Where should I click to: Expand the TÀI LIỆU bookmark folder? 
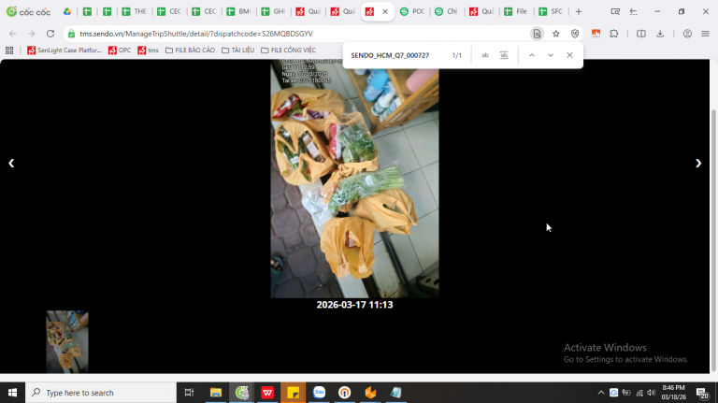[x=237, y=50]
